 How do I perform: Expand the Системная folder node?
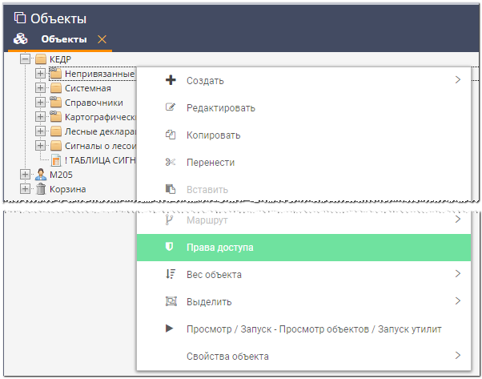[41, 88]
